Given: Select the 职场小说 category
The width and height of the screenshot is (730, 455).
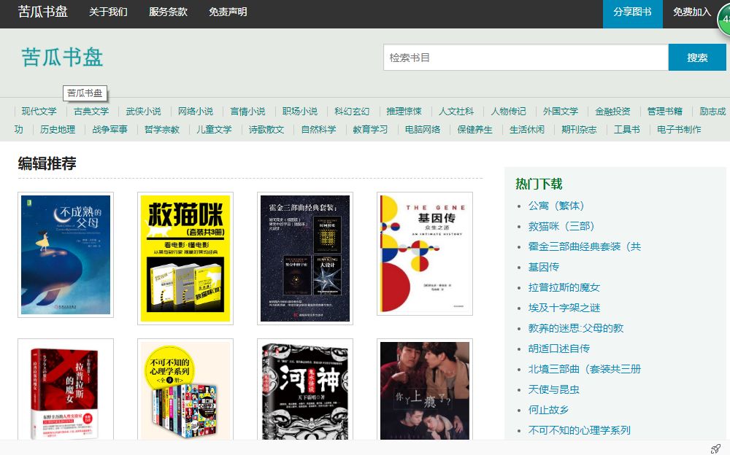Looking at the screenshot, I should [300, 111].
